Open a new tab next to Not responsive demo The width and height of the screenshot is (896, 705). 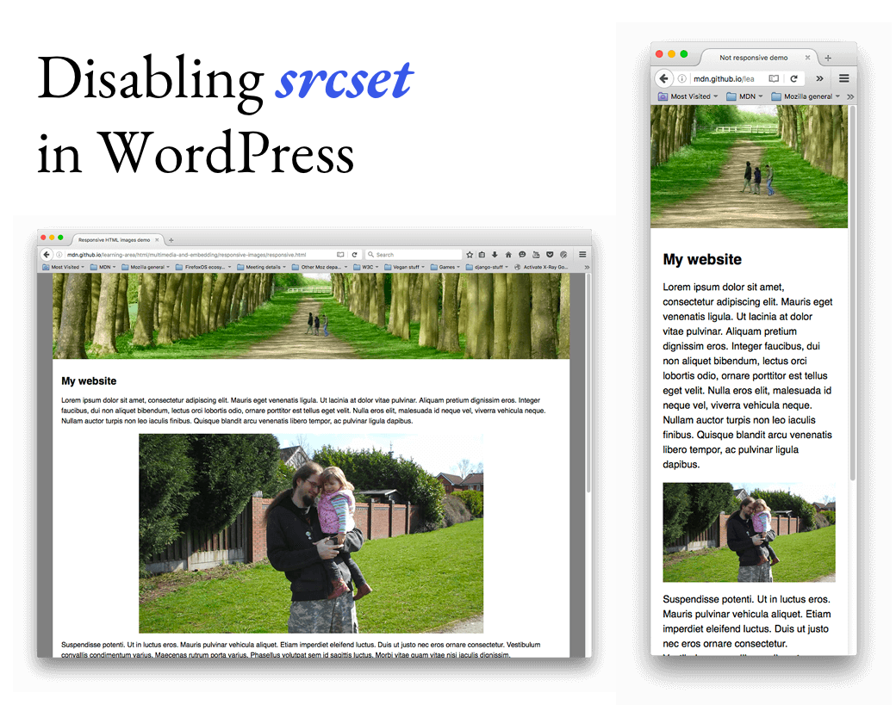(x=828, y=58)
